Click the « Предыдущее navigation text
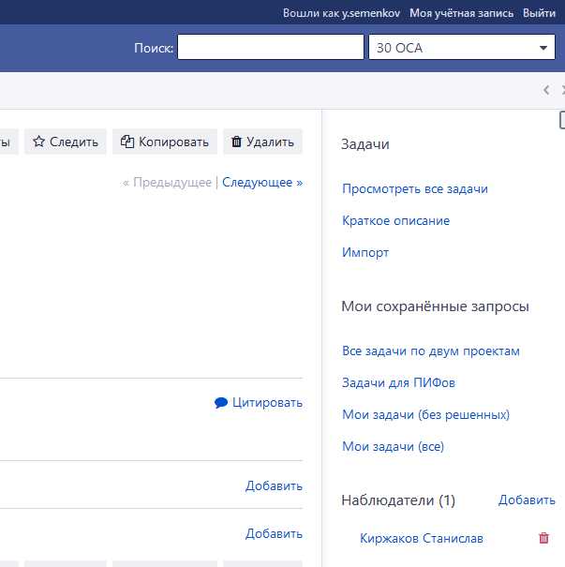The height and width of the screenshot is (567, 565). 167,182
